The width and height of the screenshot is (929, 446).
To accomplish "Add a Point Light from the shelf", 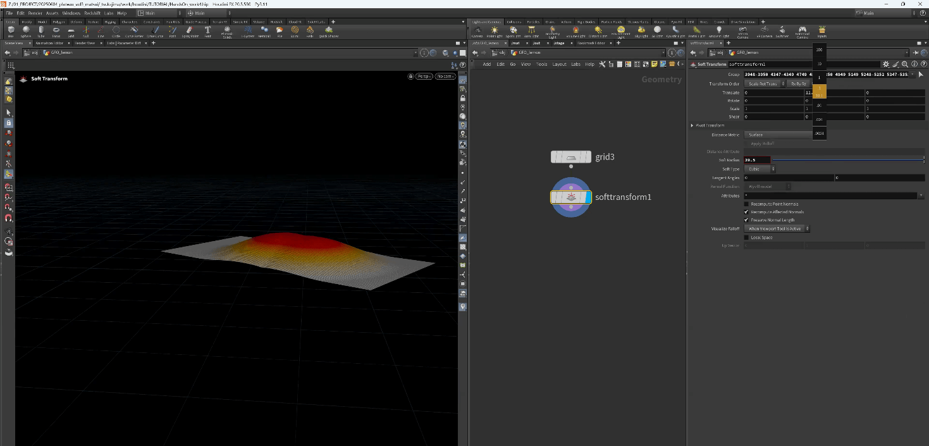I will pos(495,31).
